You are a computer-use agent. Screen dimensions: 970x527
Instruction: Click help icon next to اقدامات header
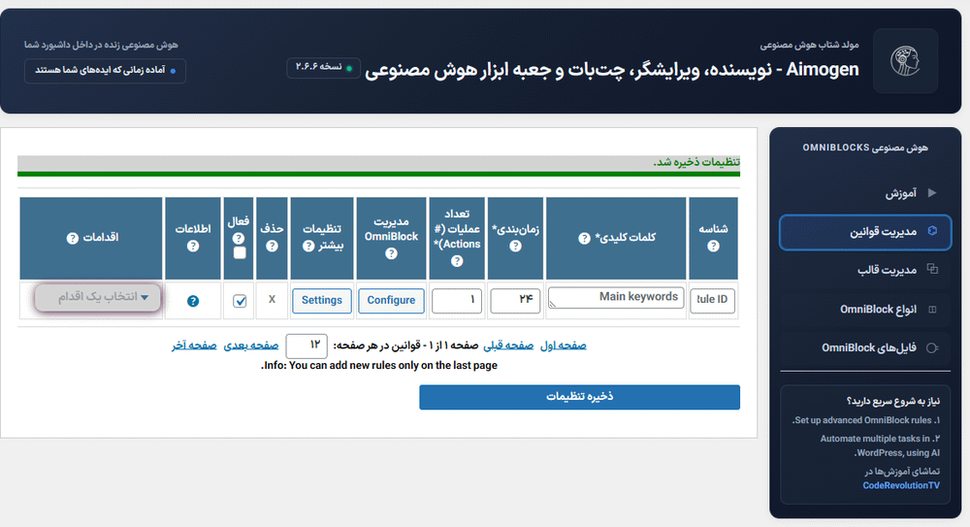(73, 238)
